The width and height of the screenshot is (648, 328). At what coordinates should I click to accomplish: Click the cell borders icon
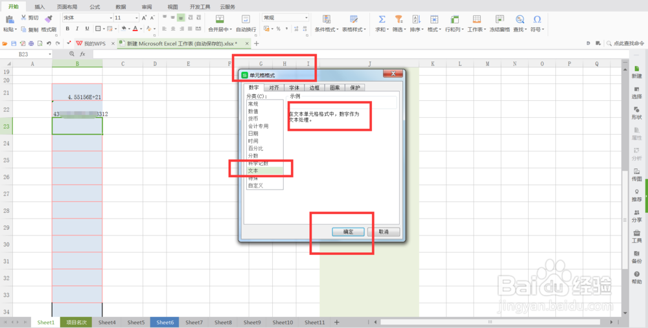click(x=98, y=29)
